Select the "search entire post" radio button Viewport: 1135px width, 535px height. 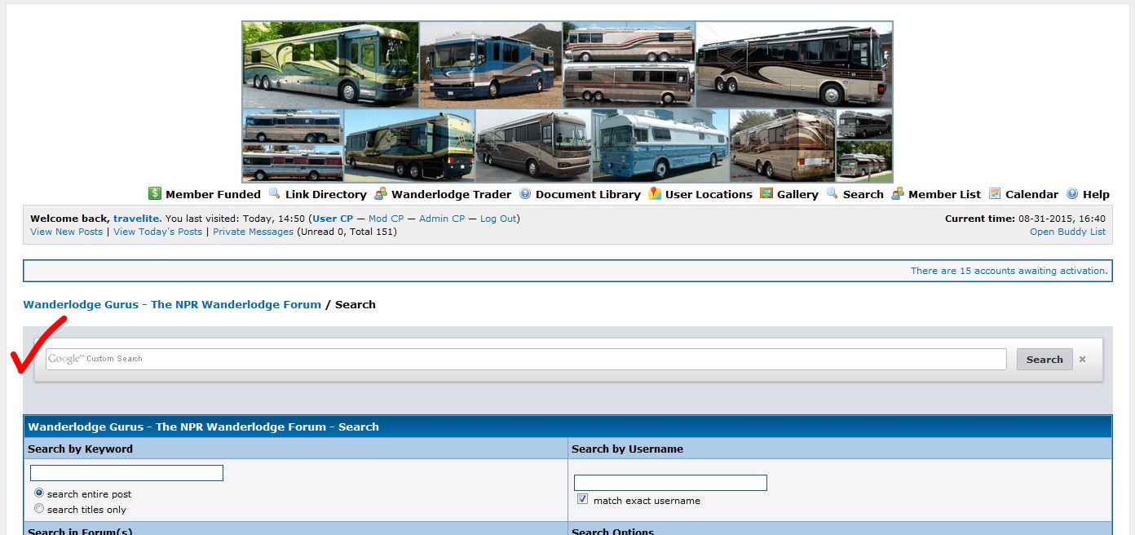pos(39,493)
